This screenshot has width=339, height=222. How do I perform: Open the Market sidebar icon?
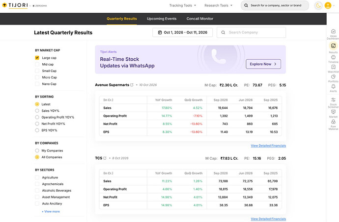[333, 112]
